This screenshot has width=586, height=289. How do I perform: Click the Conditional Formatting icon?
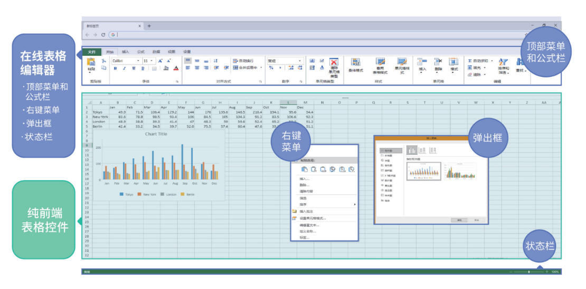356,63
